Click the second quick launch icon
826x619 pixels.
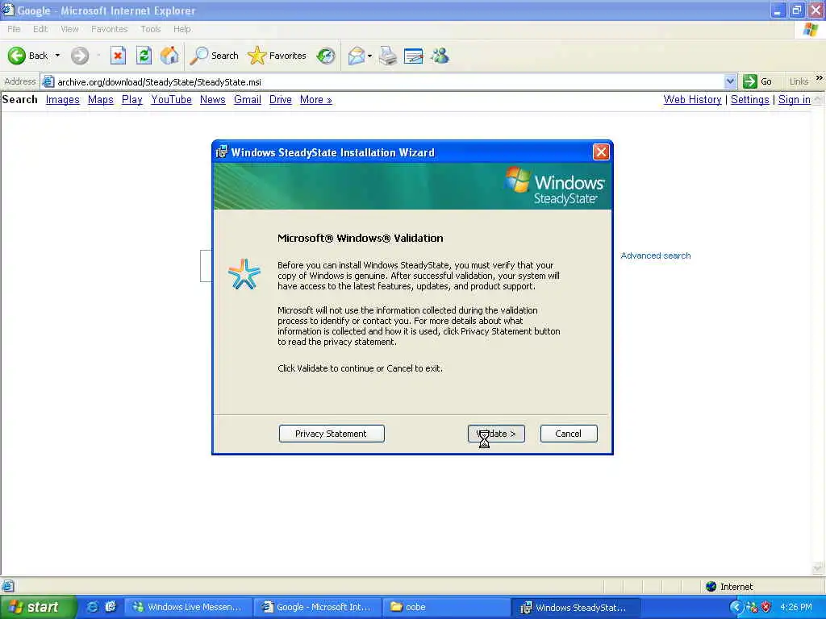pyautogui.click(x=111, y=607)
